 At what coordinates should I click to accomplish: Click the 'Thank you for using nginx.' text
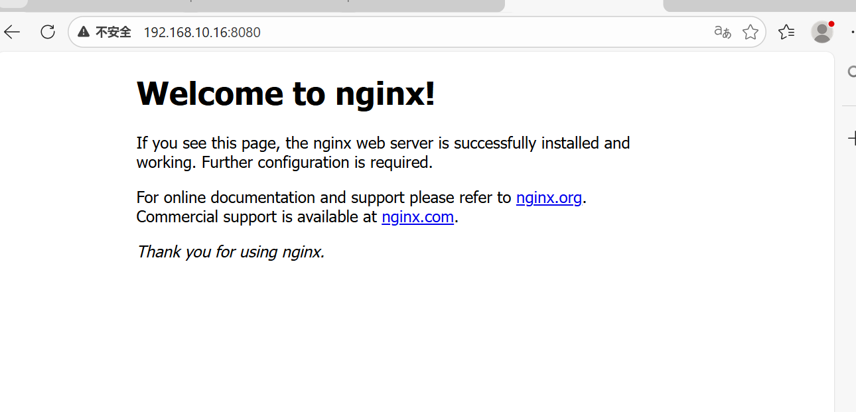pos(230,252)
